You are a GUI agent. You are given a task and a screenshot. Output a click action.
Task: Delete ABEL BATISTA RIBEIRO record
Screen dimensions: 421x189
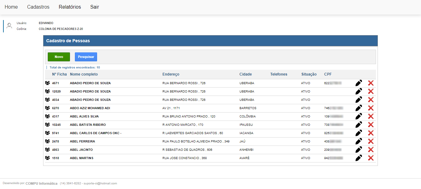pos(371,125)
